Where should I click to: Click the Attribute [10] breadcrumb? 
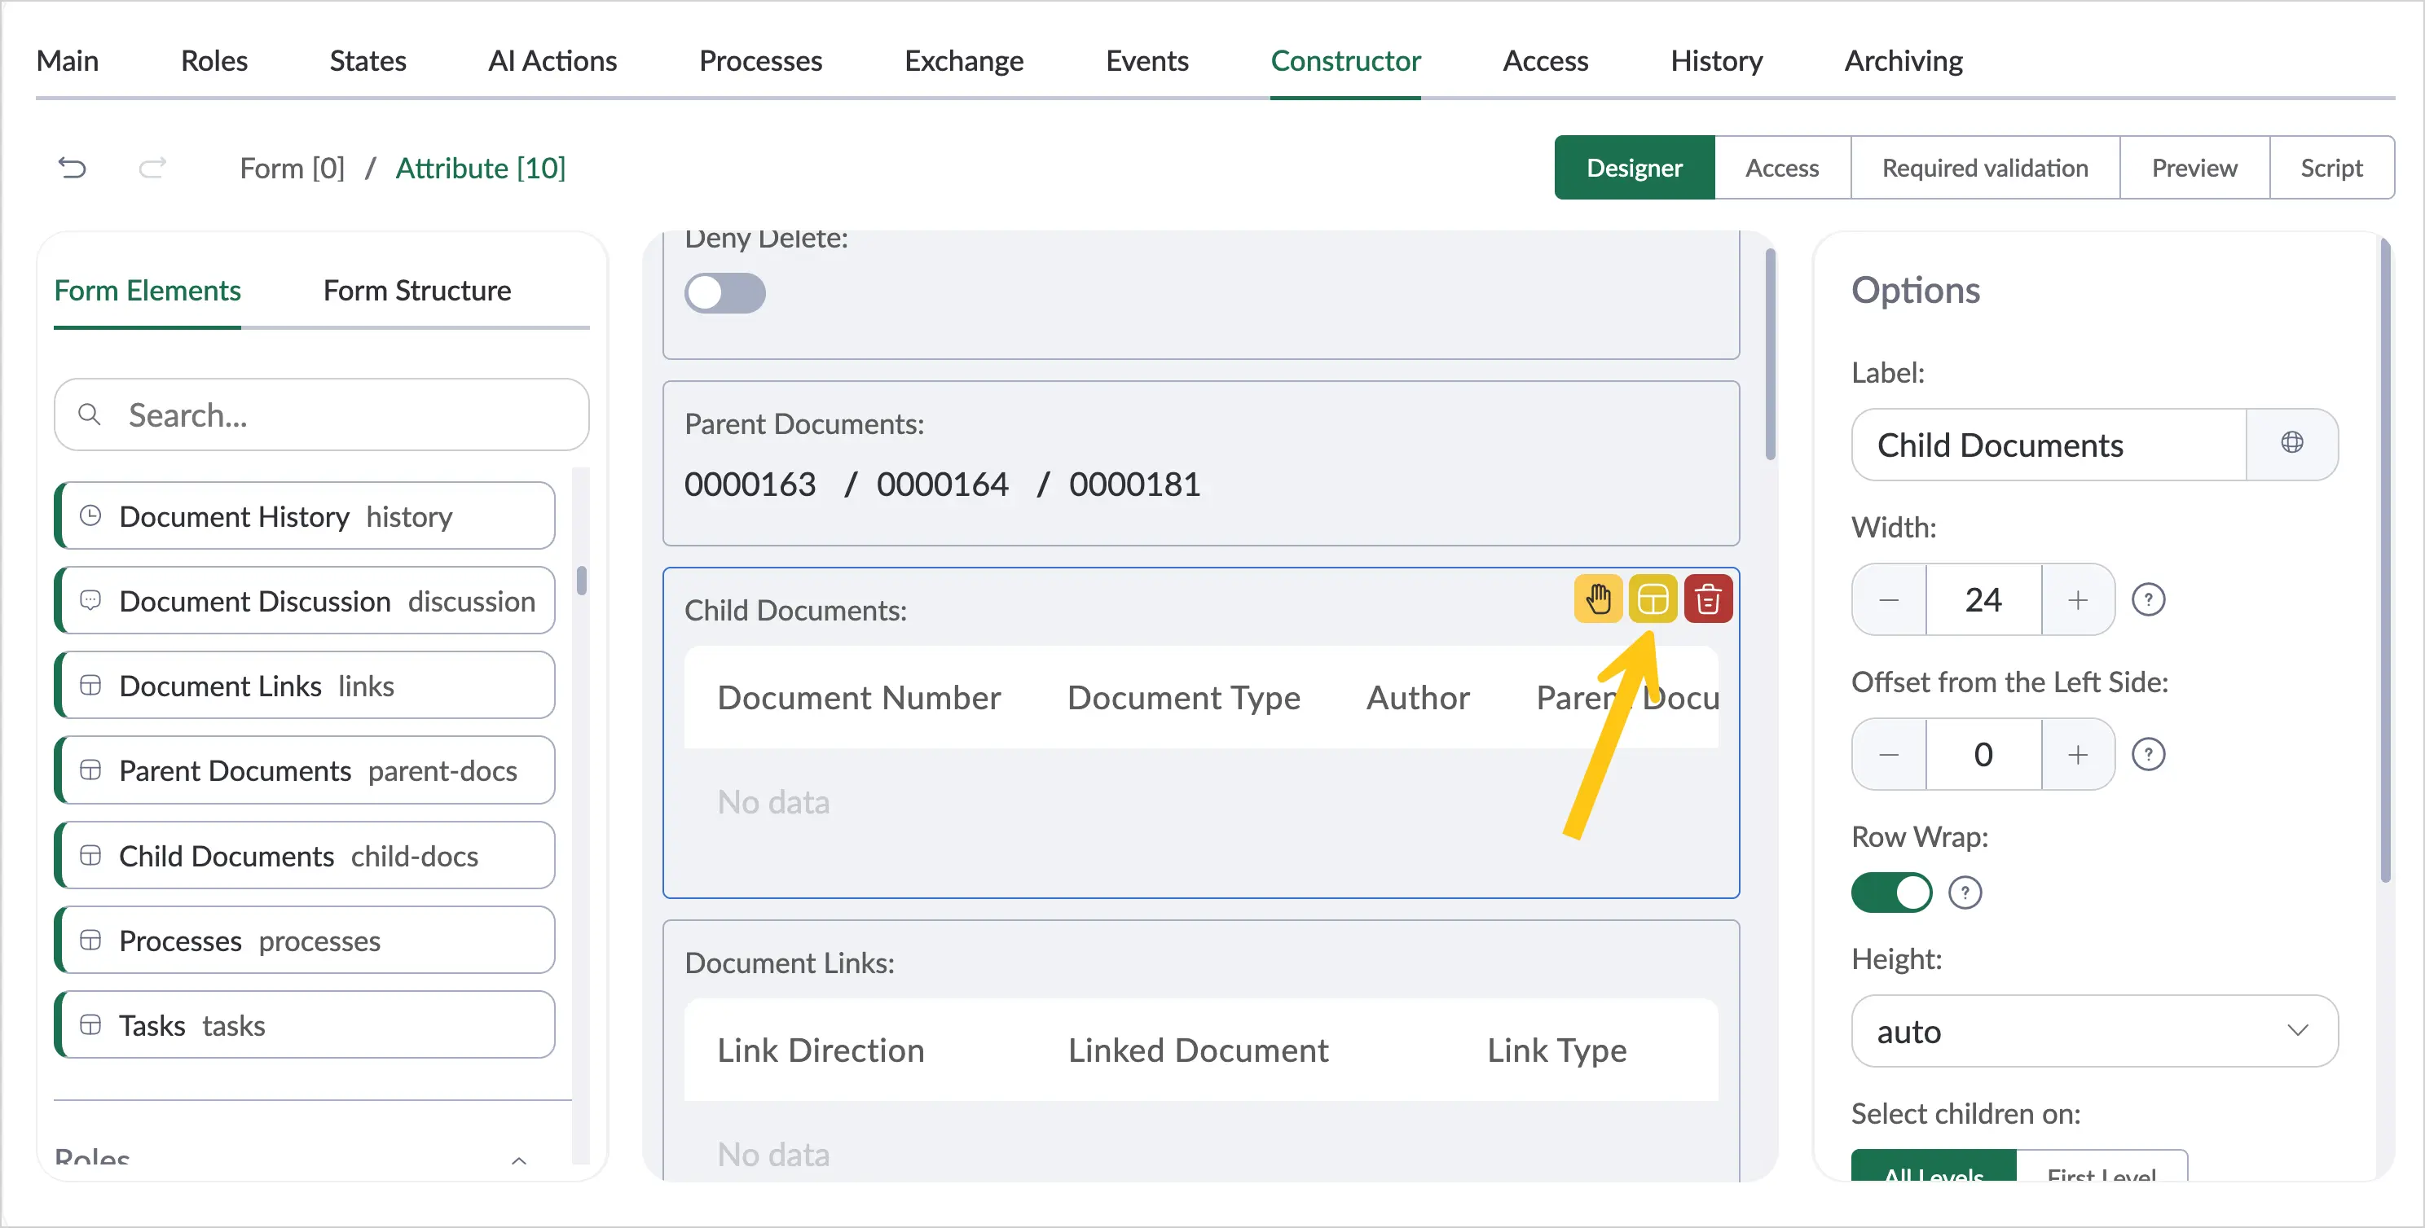(x=480, y=168)
